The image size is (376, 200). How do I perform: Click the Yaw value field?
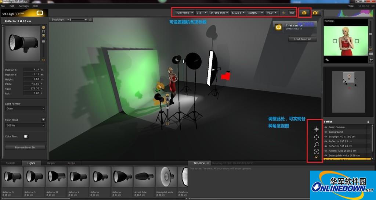click(32, 88)
